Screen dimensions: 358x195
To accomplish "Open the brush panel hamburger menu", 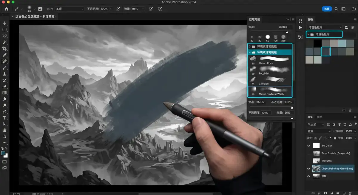I will coord(293,19).
